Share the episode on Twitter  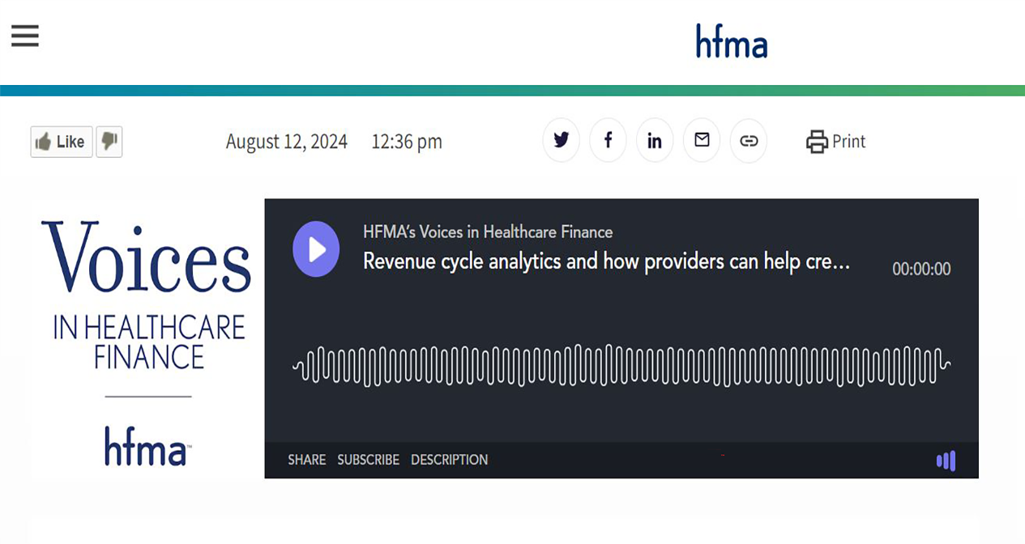[561, 140]
